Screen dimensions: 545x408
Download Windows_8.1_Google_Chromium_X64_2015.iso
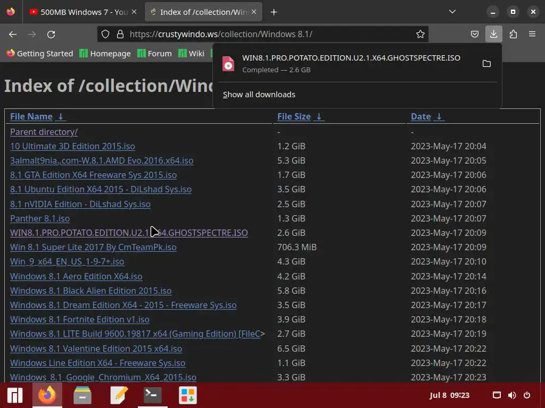[x=103, y=377]
